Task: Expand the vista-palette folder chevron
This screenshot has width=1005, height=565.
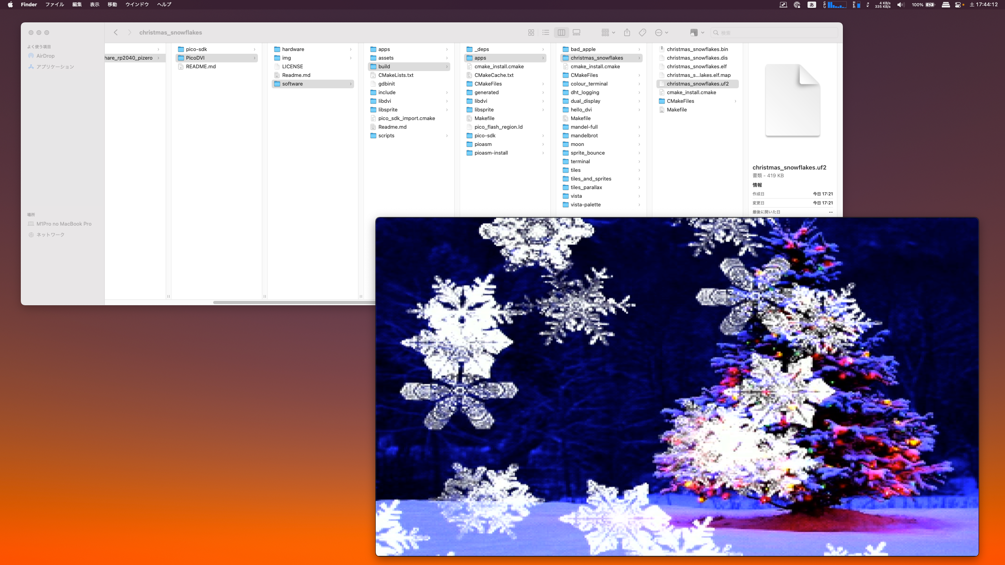Action: [x=639, y=205]
